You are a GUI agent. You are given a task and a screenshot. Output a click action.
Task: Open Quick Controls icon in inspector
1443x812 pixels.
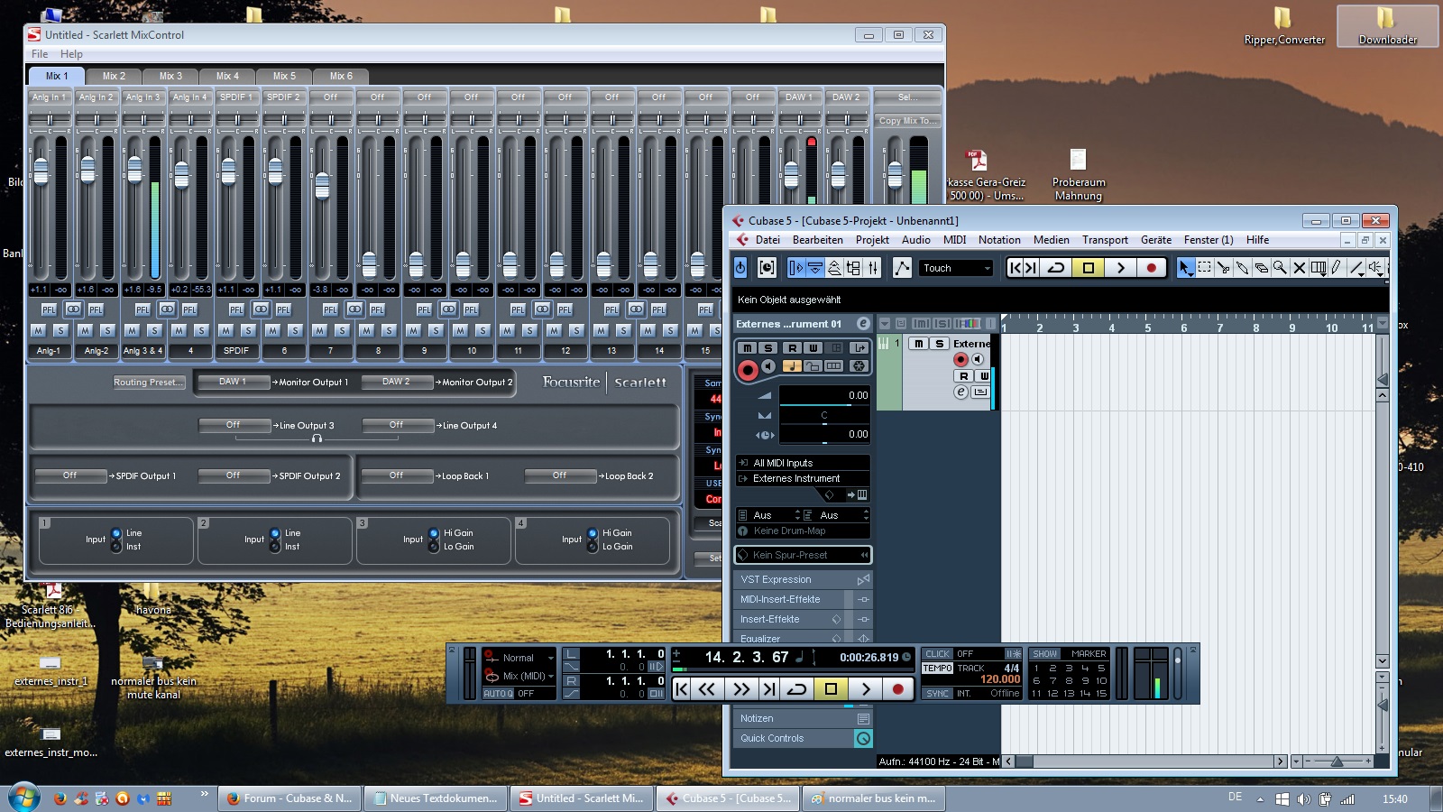pyautogui.click(x=863, y=738)
